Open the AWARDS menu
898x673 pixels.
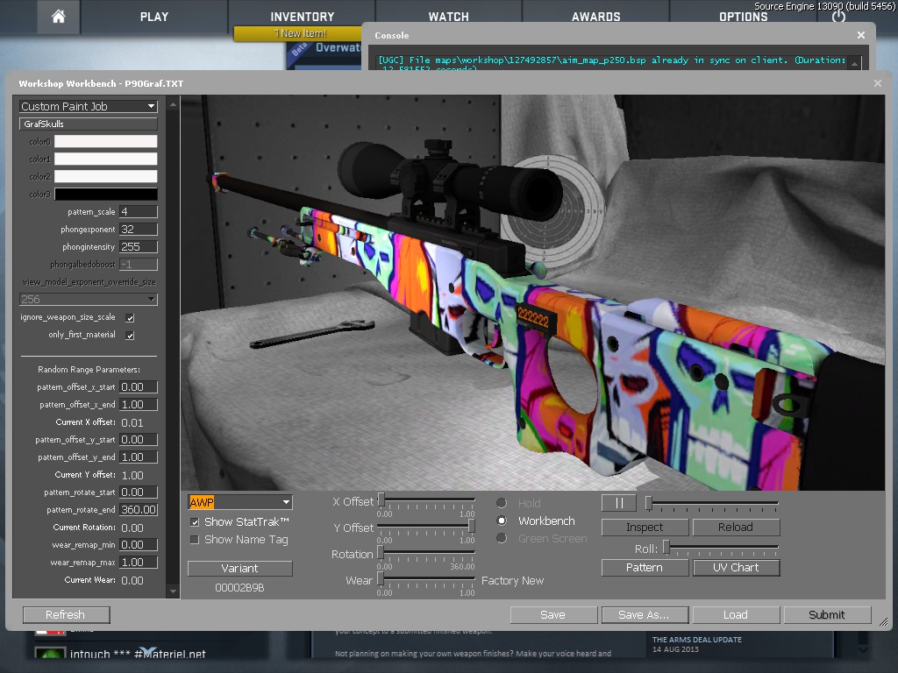(595, 17)
